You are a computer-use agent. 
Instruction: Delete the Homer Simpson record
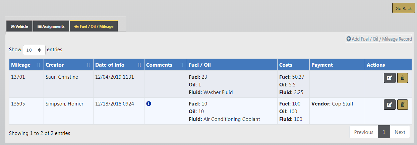point(403,104)
